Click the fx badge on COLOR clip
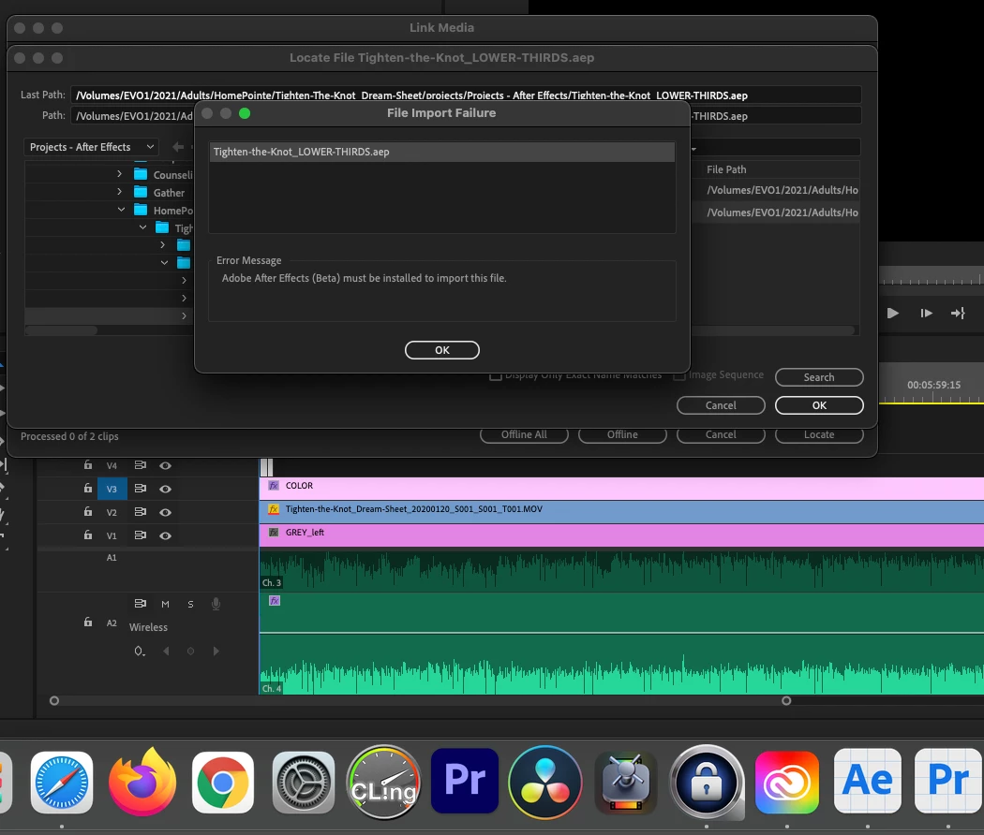Image resolution: width=984 pixels, height=835 pixels. 274,485
